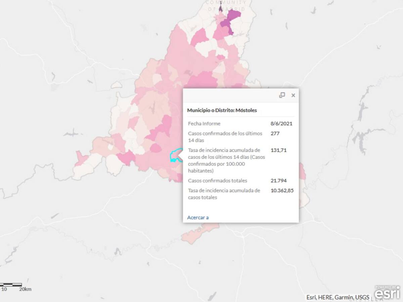This screenshot has height=302, width=403.
Task: Select the pink southern municipality below the popup
Action: [198, 233]
